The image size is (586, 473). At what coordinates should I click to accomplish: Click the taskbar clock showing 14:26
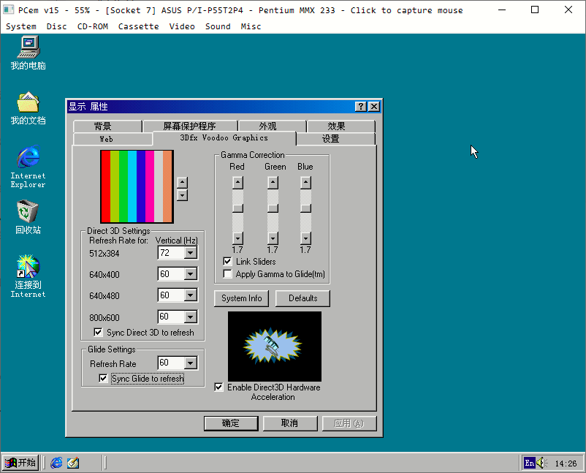566,463
